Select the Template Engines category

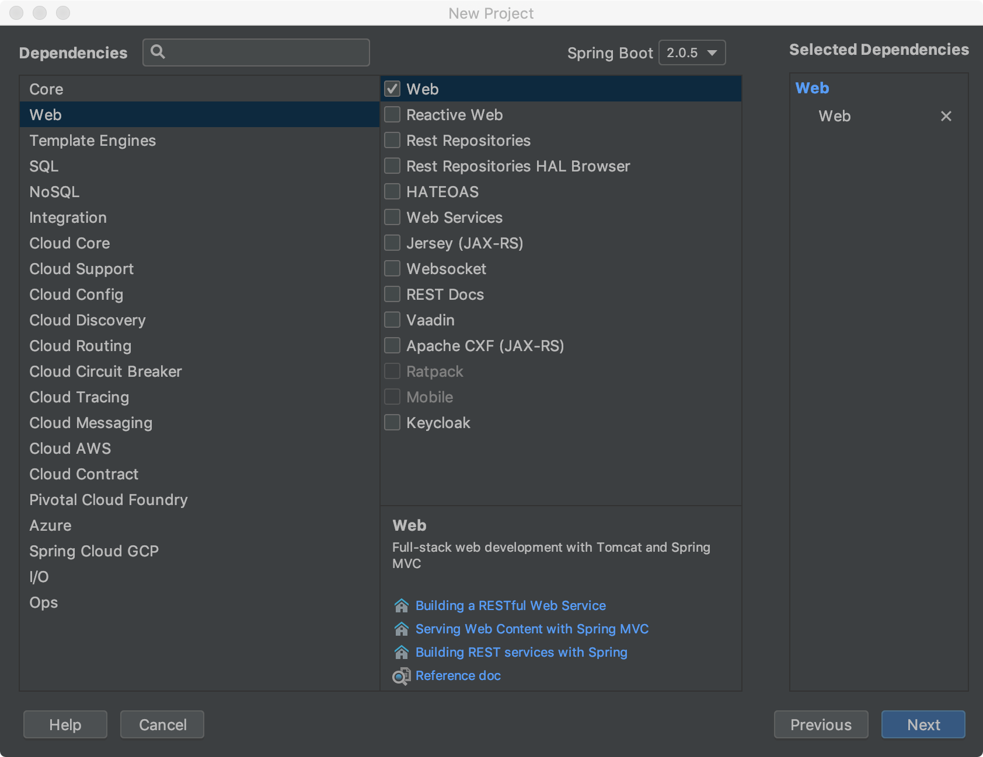92,141
